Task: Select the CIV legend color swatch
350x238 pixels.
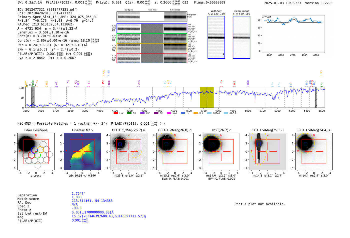Action: tap(142, 113)
